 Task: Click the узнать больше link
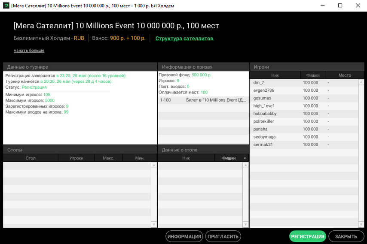(29, 51)
